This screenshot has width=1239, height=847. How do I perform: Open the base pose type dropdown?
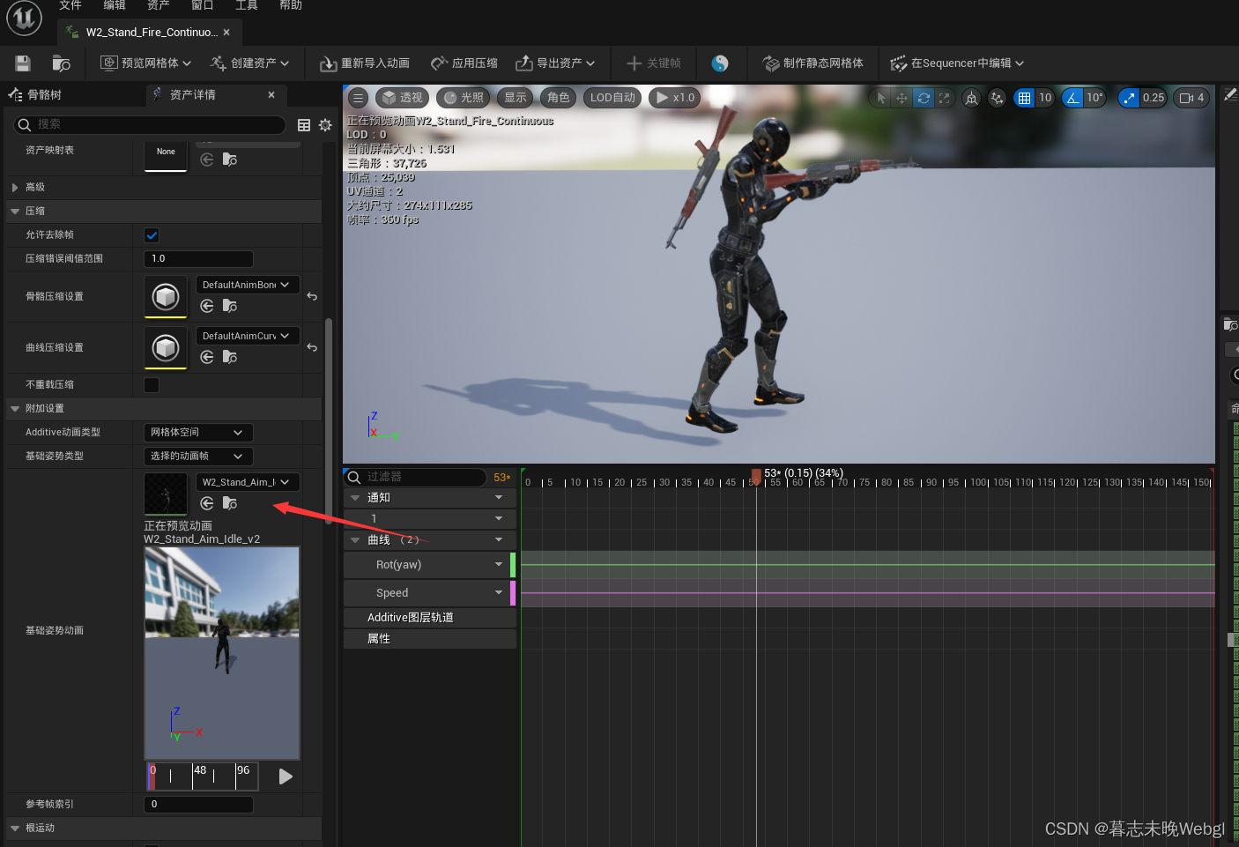pos(198,457)
